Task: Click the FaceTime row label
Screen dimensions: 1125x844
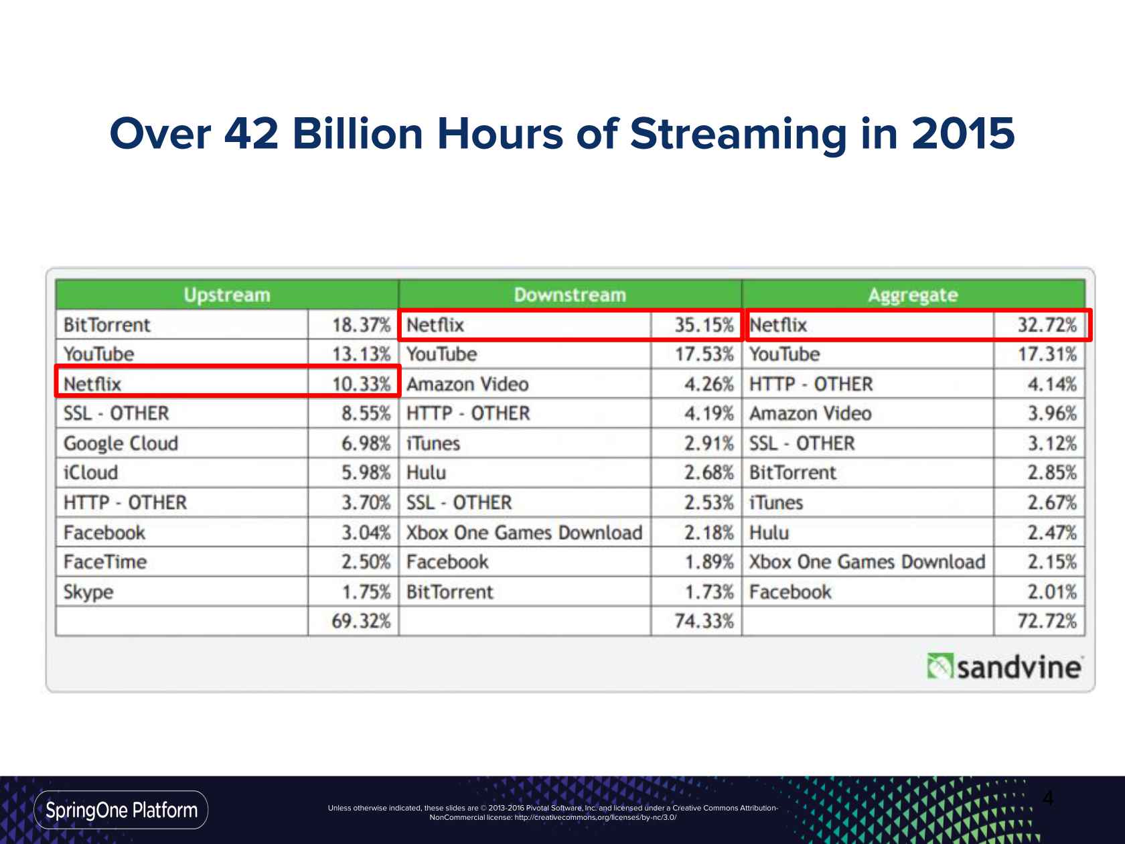Action: point(105,562)
